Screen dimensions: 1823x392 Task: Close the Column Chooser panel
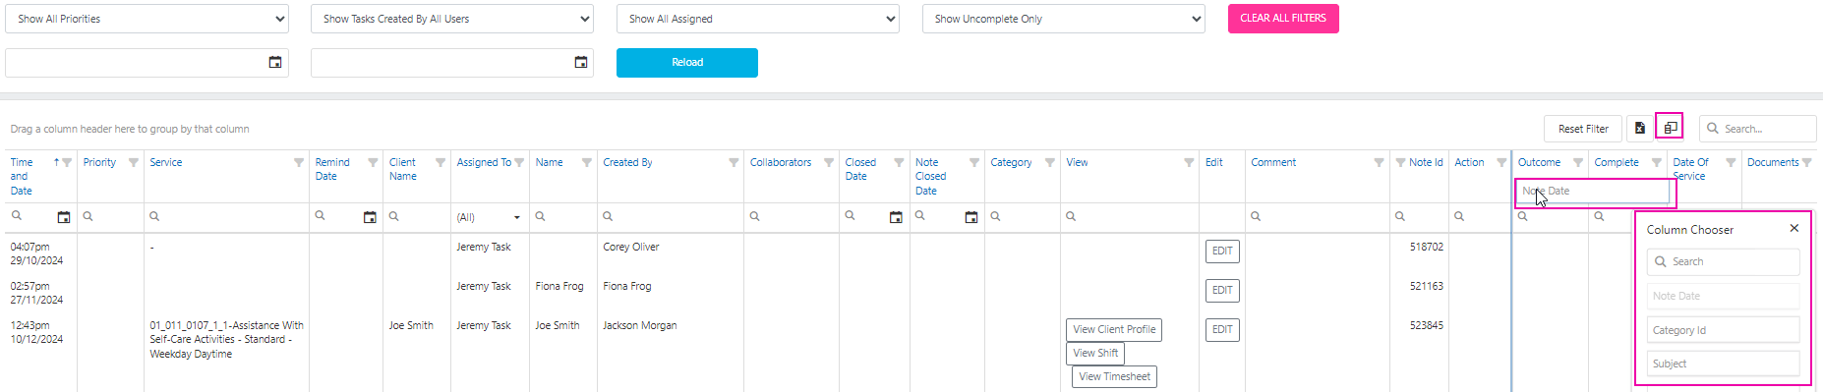click(1794, 228)
